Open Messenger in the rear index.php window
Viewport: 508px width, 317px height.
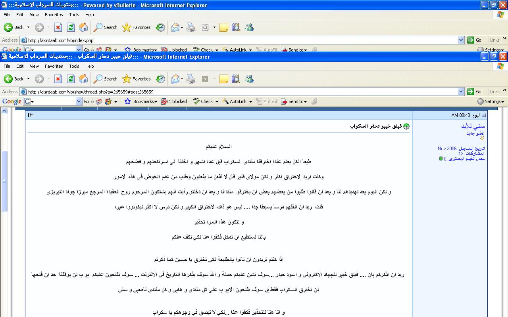[x=249, y=27]
